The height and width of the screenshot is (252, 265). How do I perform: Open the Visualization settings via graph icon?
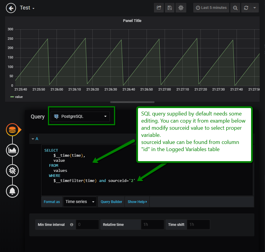pyautogui.click(x=12, y=150)
